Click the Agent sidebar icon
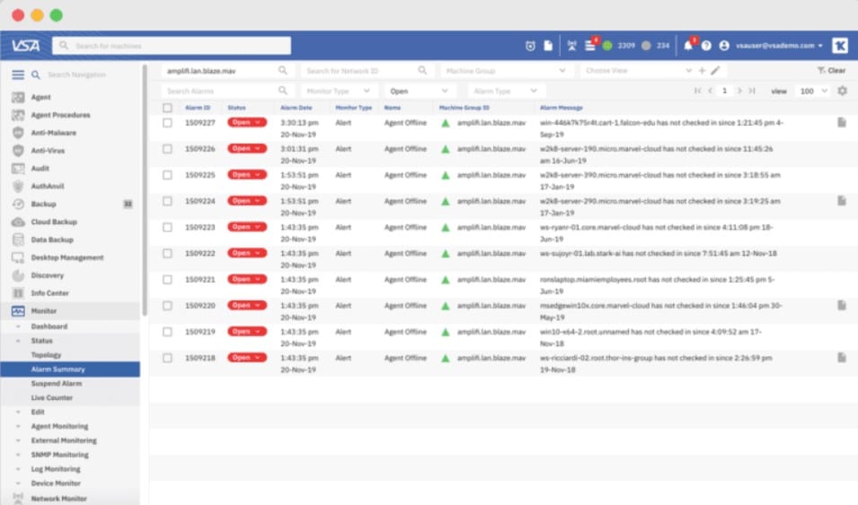The image size is (858, 505). [x=18, y=97]
